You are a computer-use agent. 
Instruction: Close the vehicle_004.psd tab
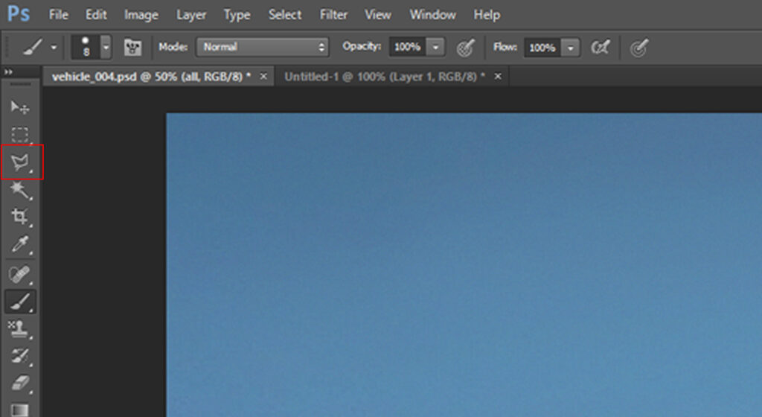tap(263, 76)
